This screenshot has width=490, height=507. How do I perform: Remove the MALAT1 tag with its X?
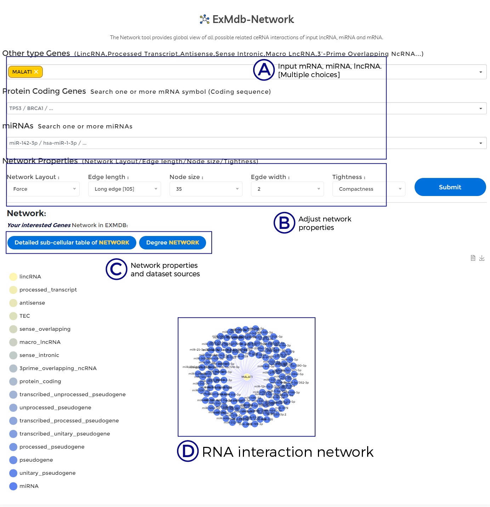pyautogui.click(x=36, y=72)
